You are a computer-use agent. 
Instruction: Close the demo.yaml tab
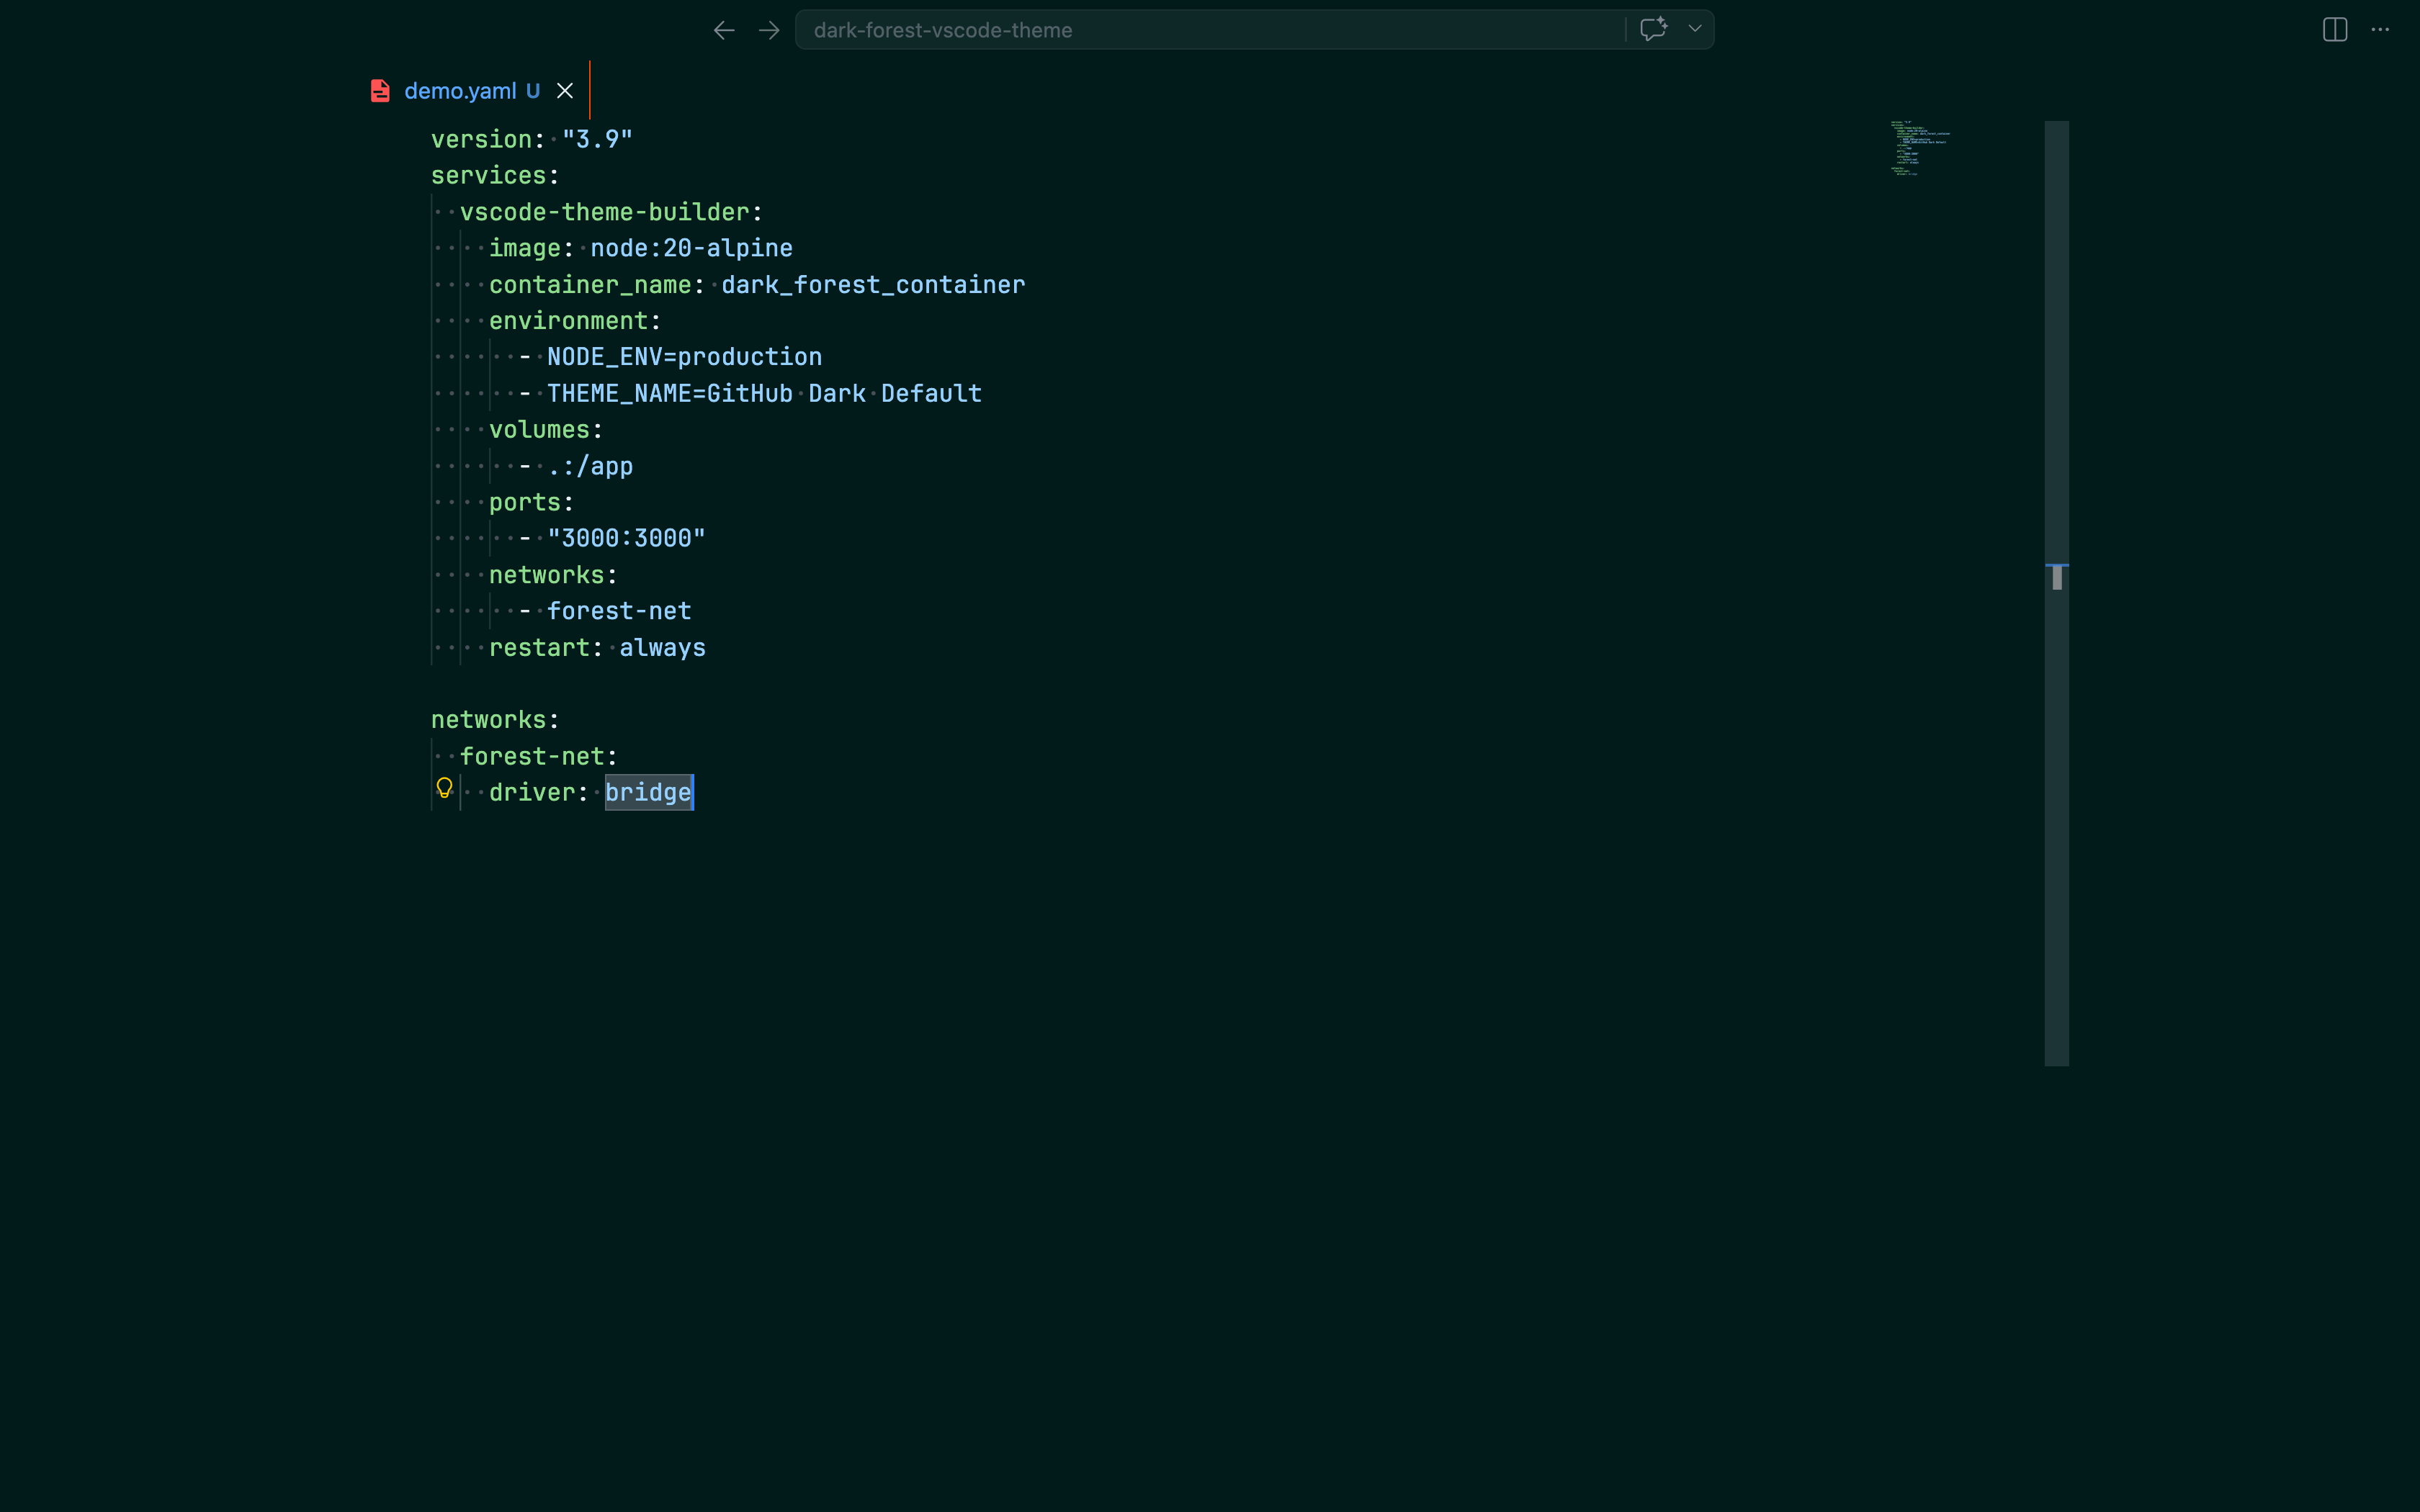click(565, 91)
